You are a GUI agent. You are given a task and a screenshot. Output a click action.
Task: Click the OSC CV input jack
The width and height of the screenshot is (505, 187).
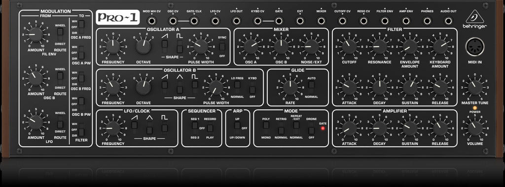pos(173,21)
